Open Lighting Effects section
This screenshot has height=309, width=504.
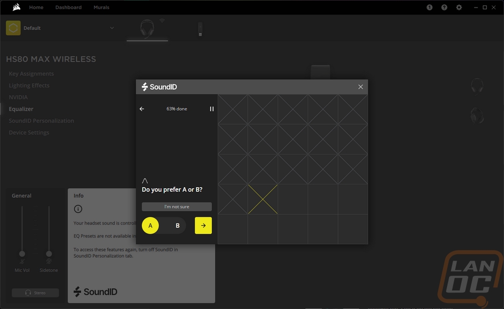coord(29,86)
